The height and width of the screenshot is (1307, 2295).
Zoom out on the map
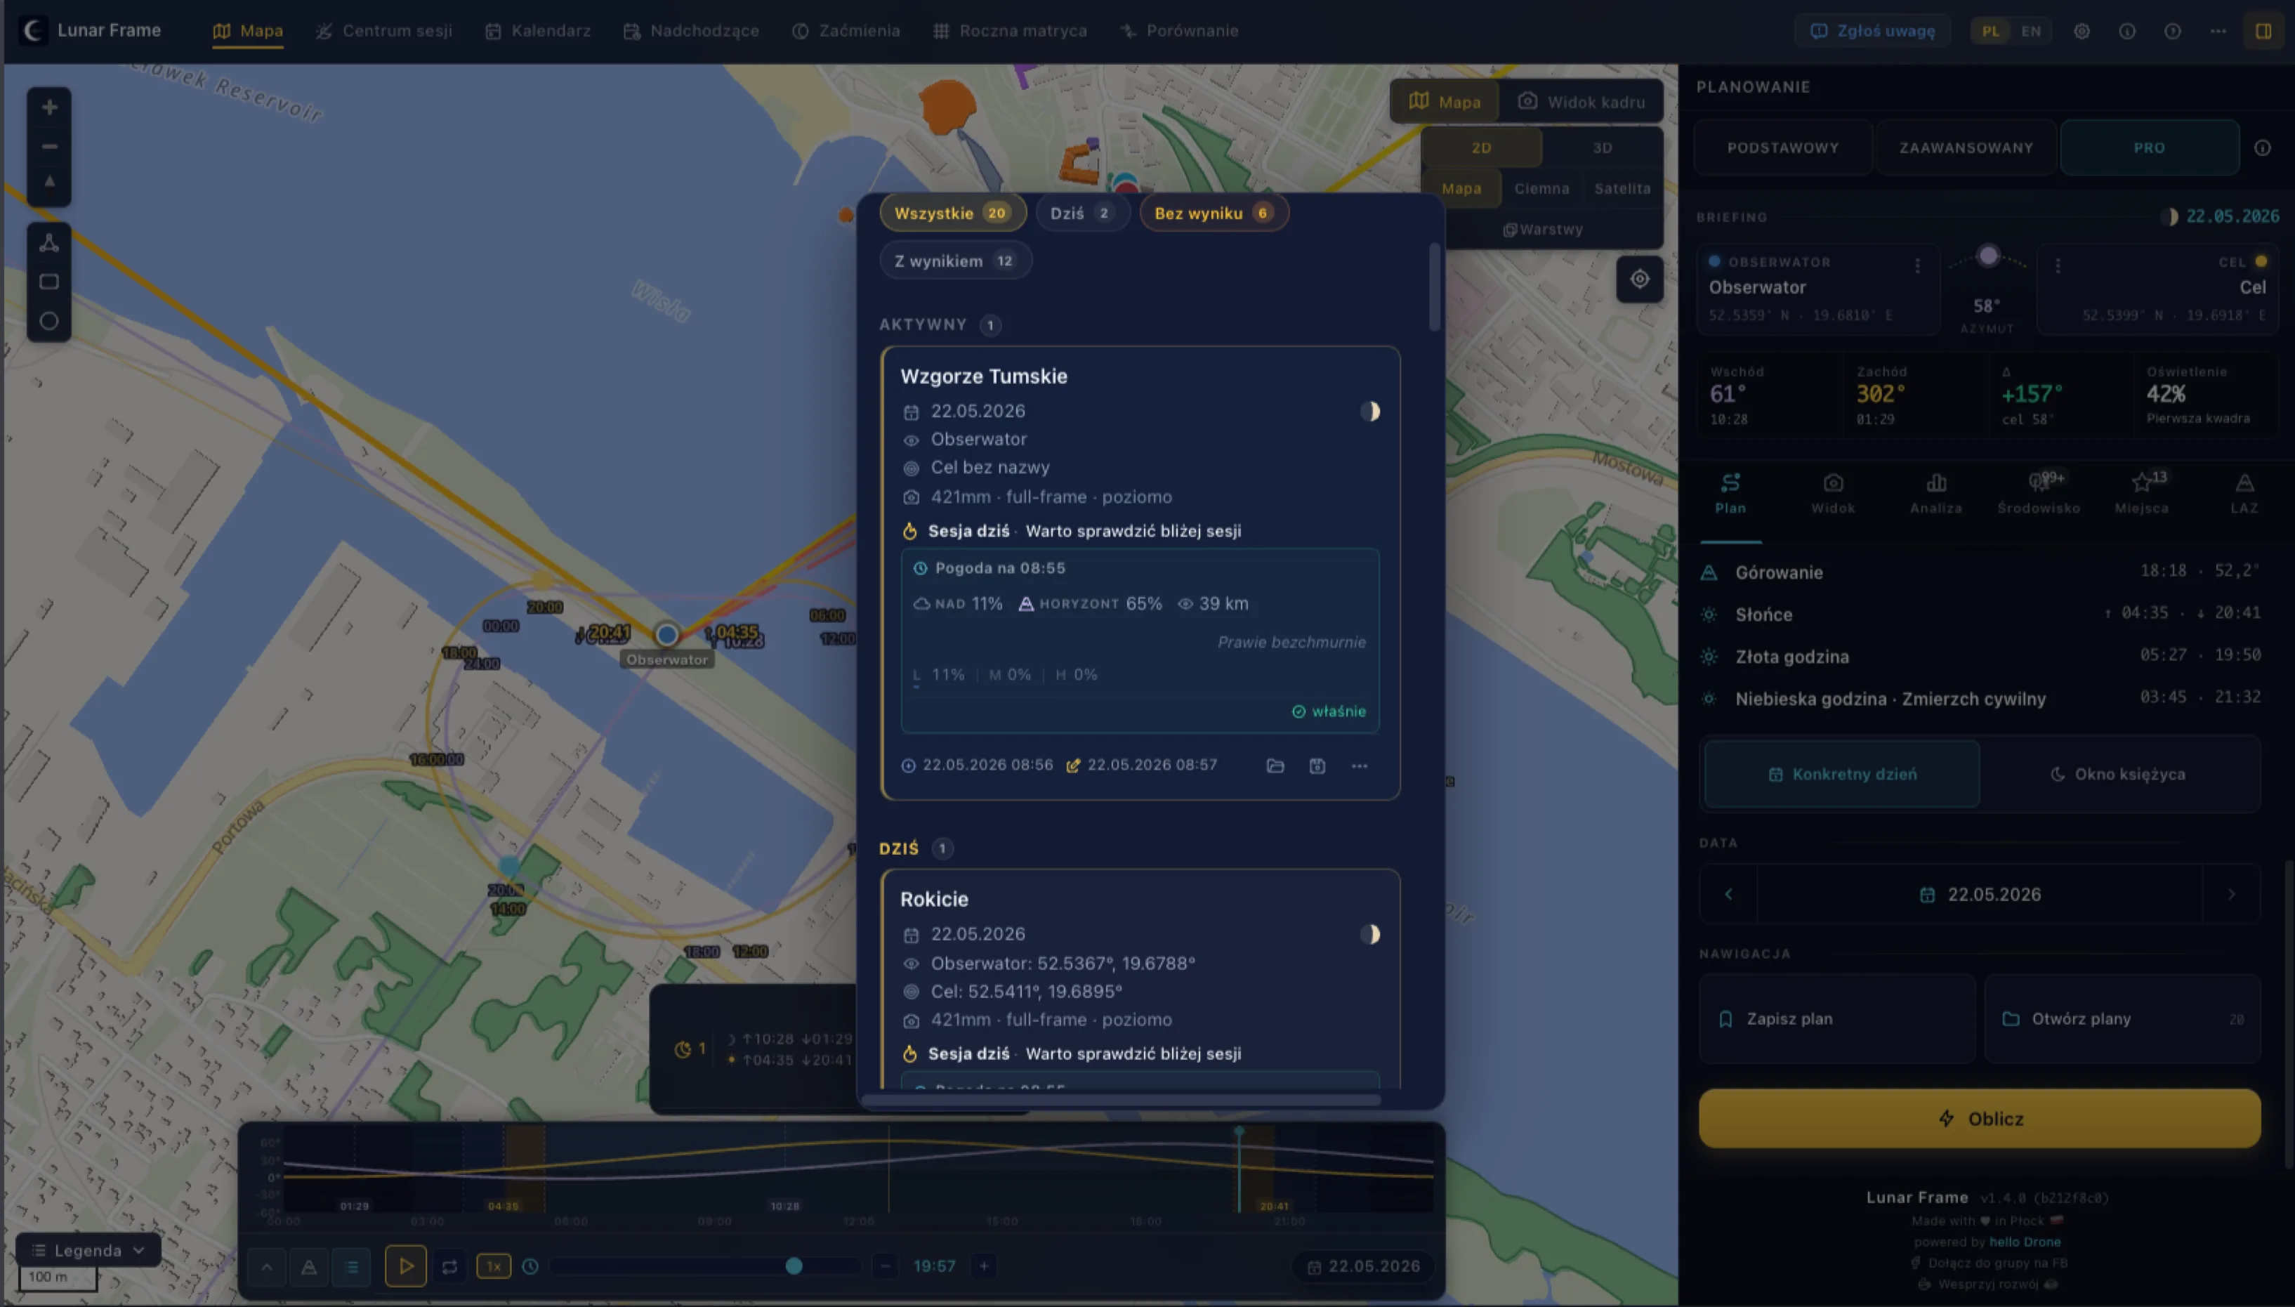click(49, 146)
